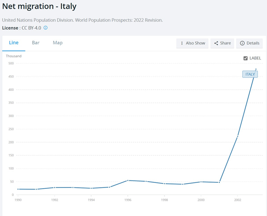267x216 pixels.
Task: Click the 2002 data point on the line
Action: [x=237, y=136]
